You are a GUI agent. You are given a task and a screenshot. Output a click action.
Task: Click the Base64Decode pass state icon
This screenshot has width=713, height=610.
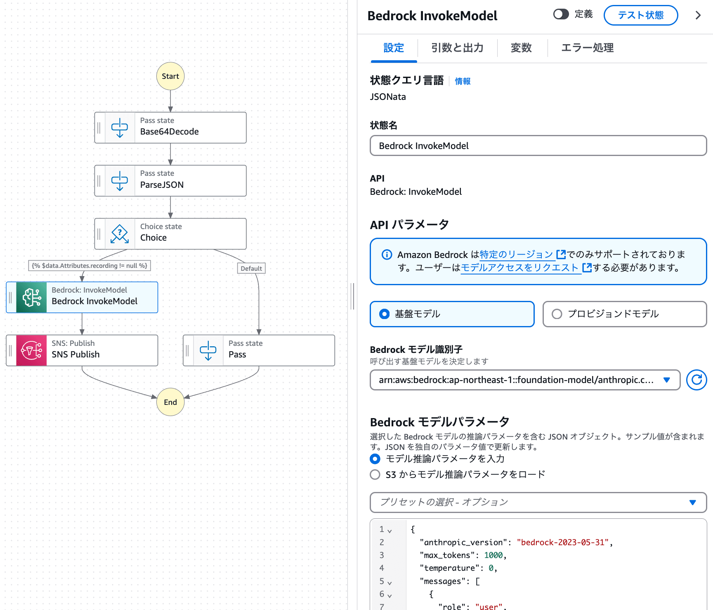(x=120, y=128)
